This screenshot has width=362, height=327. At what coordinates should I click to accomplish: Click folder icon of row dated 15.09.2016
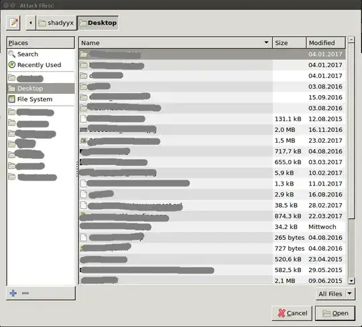pyautogui.click(x=84, y=97)
